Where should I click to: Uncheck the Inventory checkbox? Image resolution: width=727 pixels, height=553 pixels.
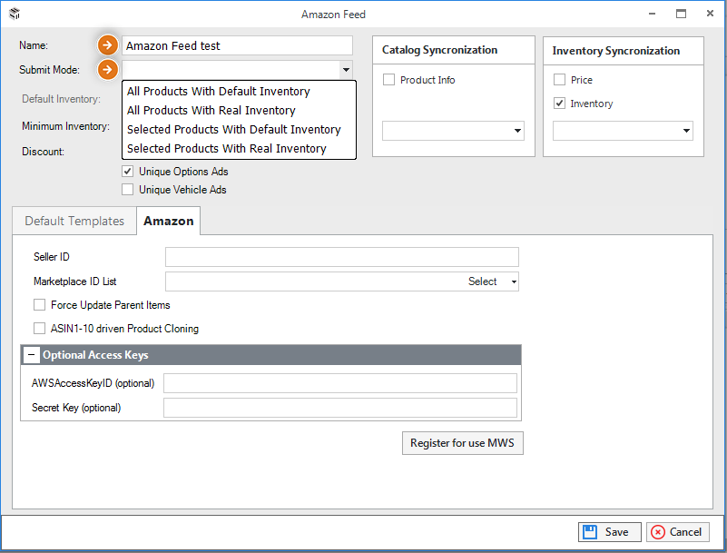pyautogui.click(x=559, y=103)
